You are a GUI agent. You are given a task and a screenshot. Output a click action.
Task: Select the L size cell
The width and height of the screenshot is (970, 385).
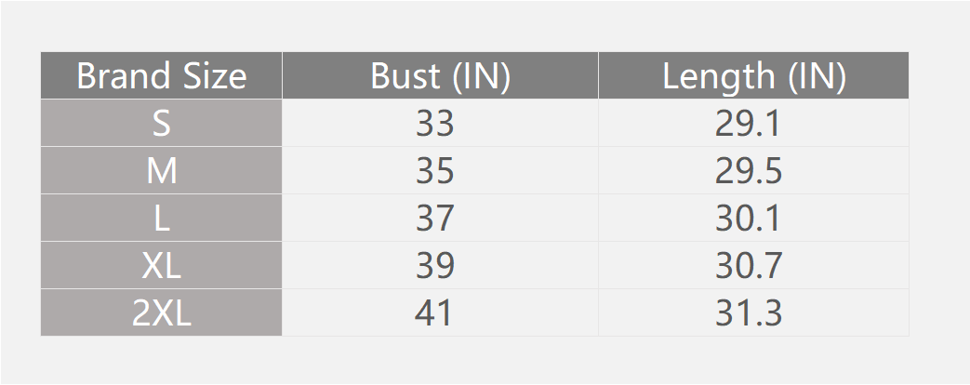tap(162, 218)
